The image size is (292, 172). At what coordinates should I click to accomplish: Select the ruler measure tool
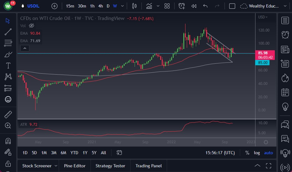[x=8, y=115]
